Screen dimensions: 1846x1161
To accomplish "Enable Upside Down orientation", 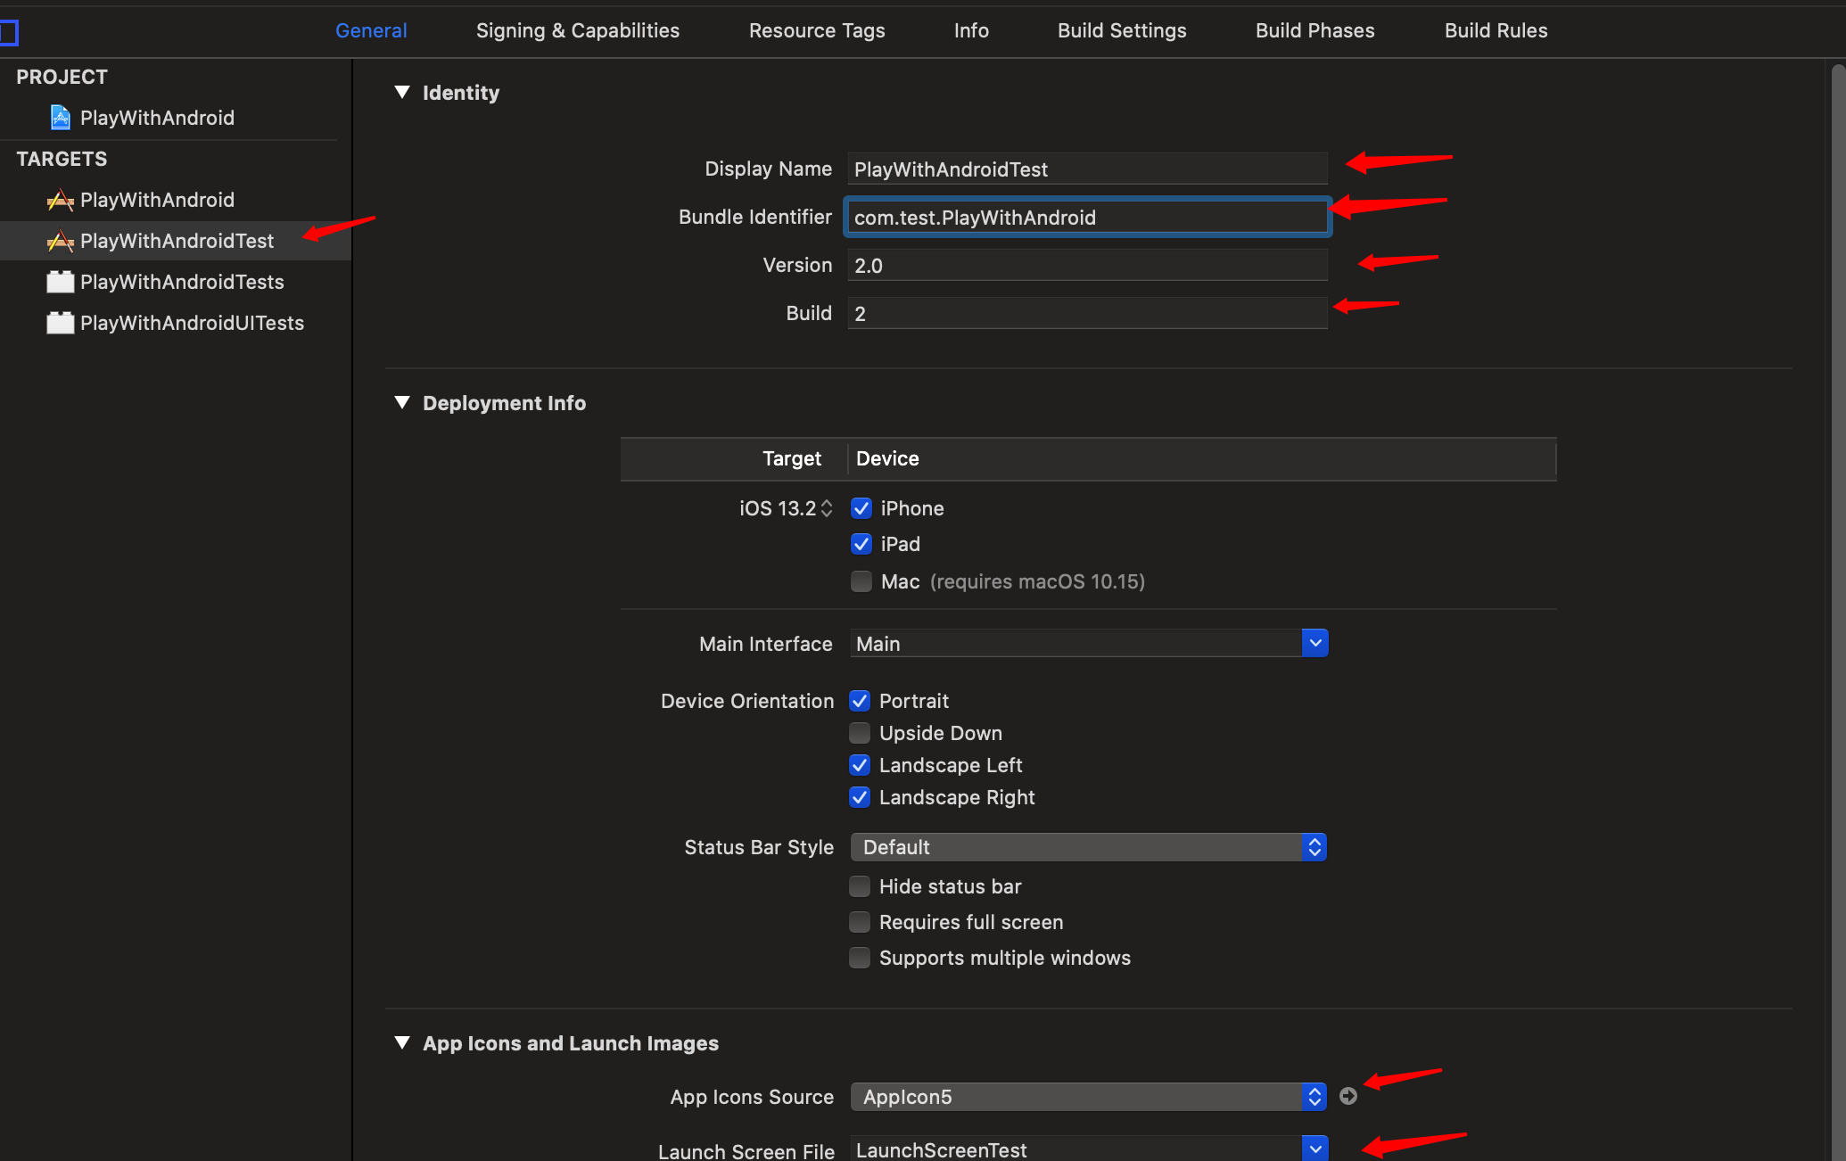I will [860, 733].
